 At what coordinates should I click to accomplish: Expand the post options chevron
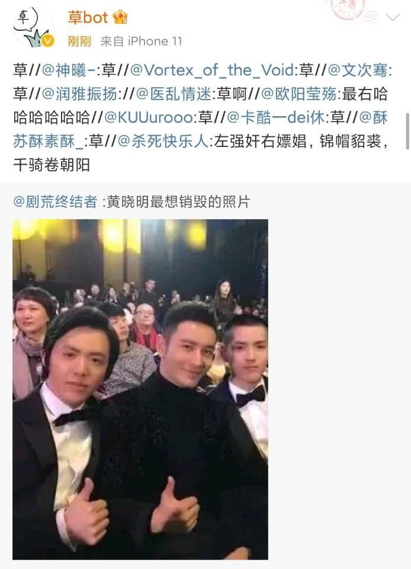tap(393, 17)
